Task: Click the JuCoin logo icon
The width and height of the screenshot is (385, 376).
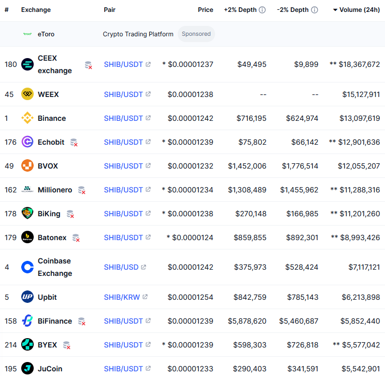Action: (27, 368)
